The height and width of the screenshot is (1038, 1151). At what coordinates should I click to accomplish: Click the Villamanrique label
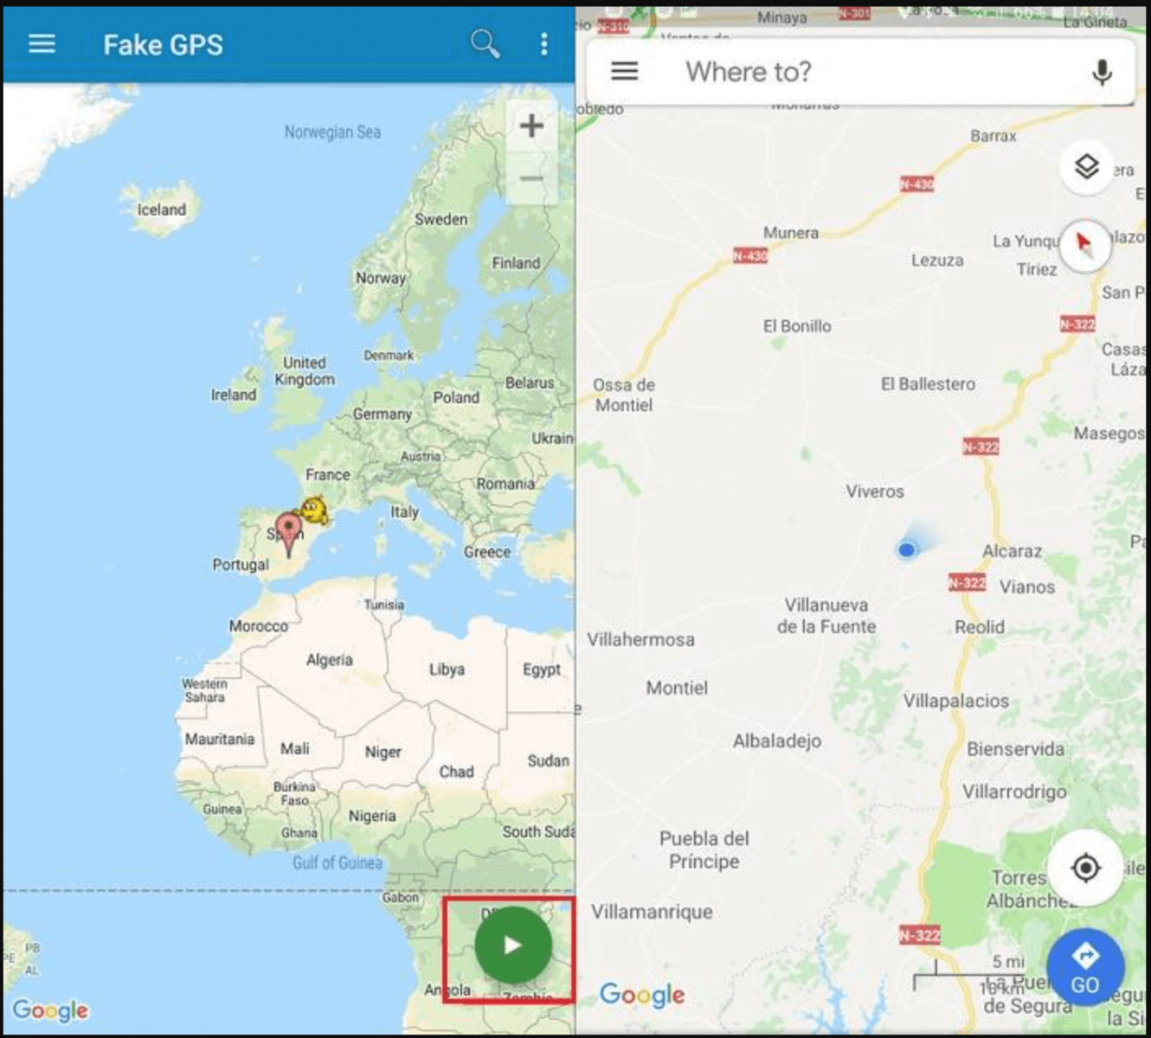[652, 912]
